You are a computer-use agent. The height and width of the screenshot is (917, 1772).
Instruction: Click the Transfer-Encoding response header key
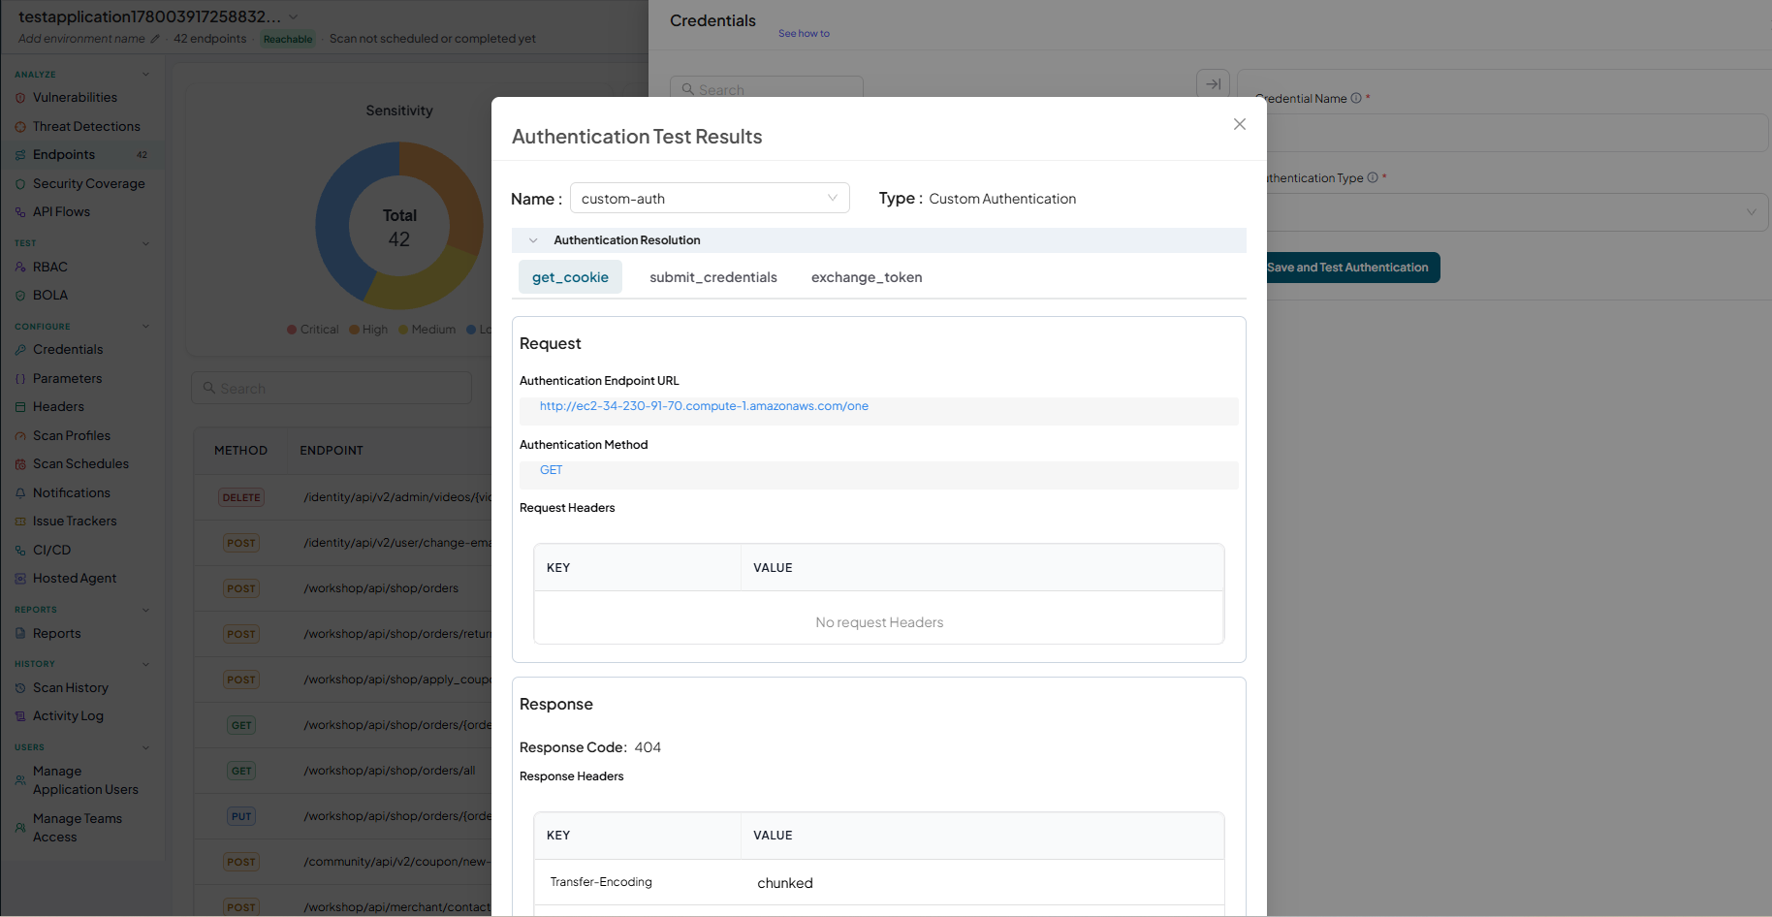(x=601, y=882)
